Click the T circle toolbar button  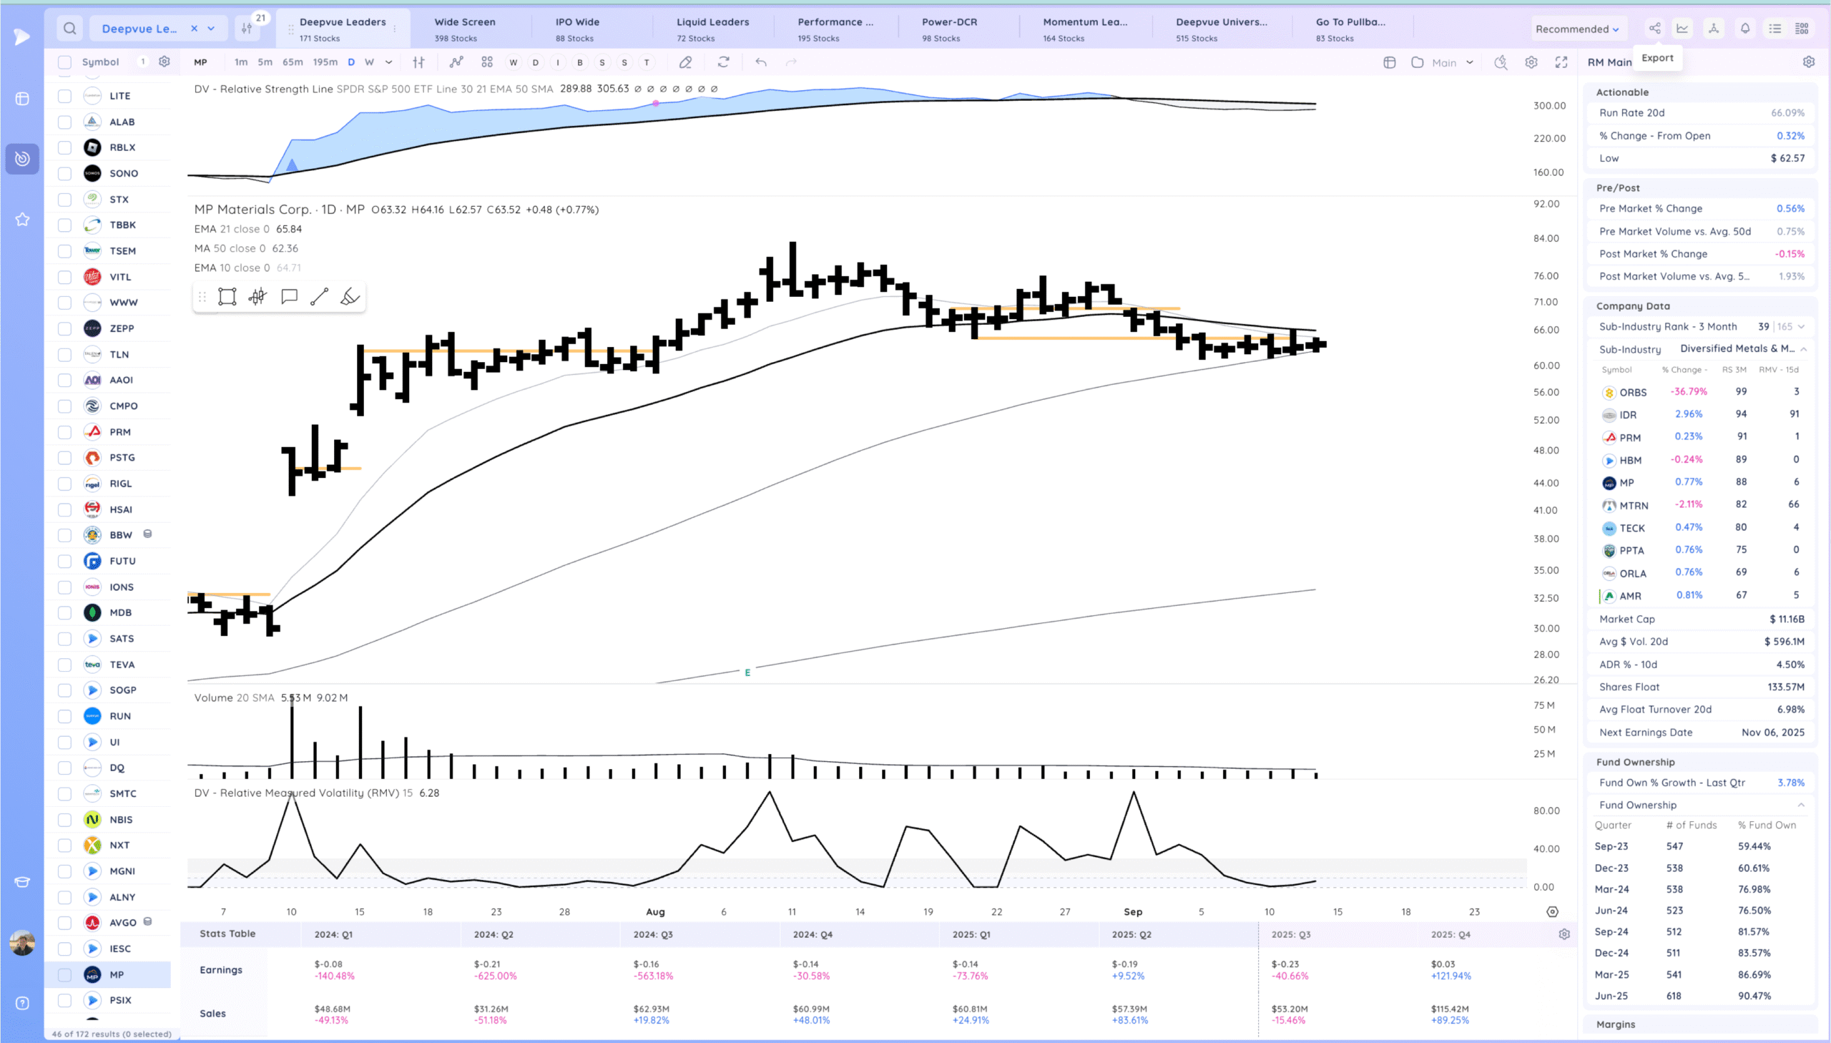click(x=647, y=62)
